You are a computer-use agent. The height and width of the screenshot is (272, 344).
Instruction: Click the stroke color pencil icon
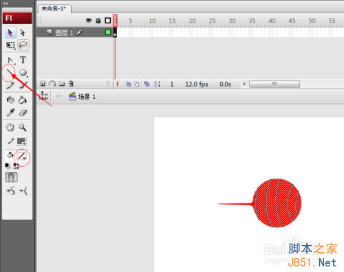pyautogui.click(x=10, y=141)
